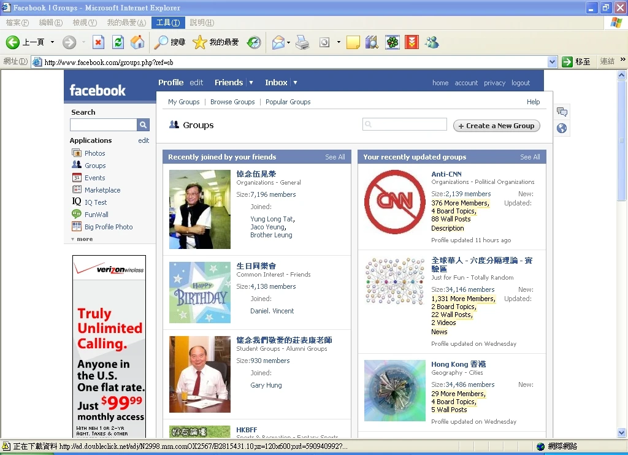Expand the Inbox dropdown arrow

[295, 83]
